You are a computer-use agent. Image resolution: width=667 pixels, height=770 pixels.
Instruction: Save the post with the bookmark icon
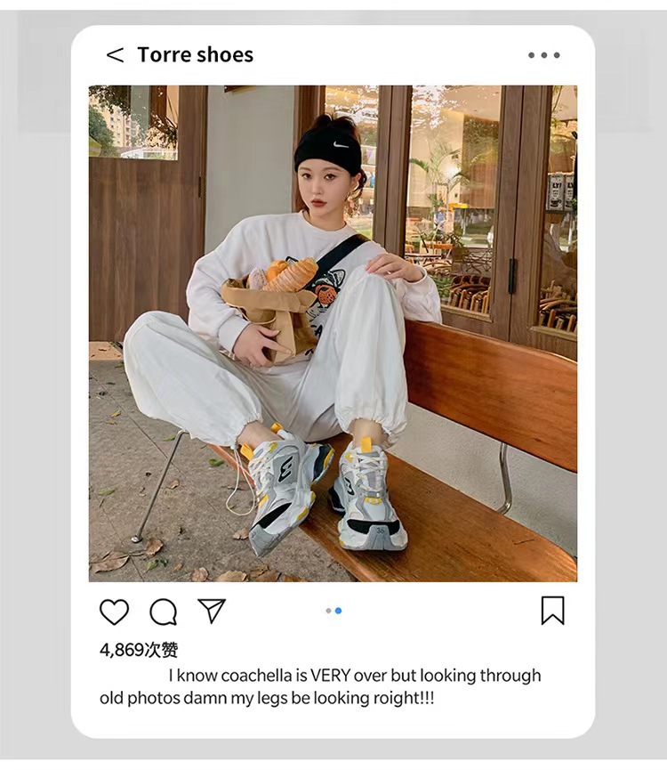(x=553, y=611)
